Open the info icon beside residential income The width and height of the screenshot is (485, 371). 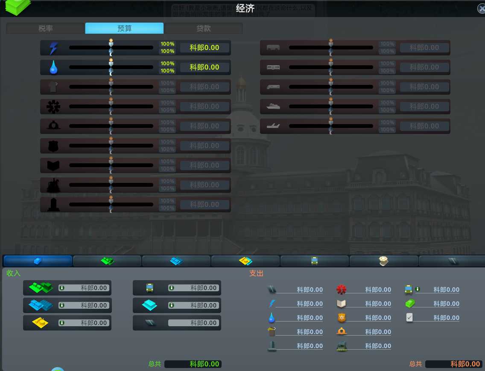tap(61, 288)
